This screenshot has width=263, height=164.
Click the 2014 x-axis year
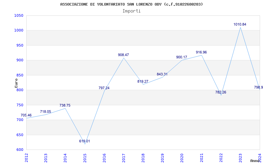coord(65,158)
